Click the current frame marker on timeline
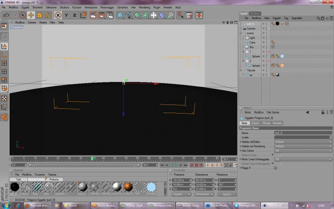The image size is (334, 209). click(92, 158)
